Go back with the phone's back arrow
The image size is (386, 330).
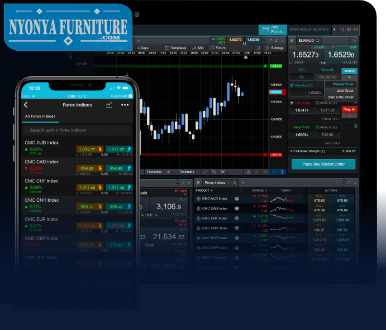pos(26,105)
